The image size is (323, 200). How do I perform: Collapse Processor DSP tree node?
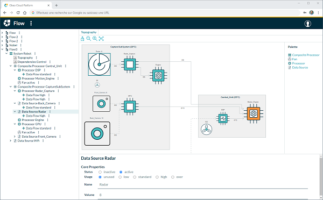tap(15, 70)
